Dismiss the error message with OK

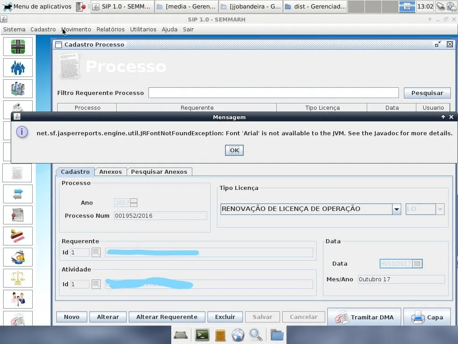click(x=234, y=150)
